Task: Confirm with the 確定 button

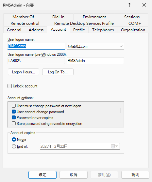Action: (x=42, y=175)
